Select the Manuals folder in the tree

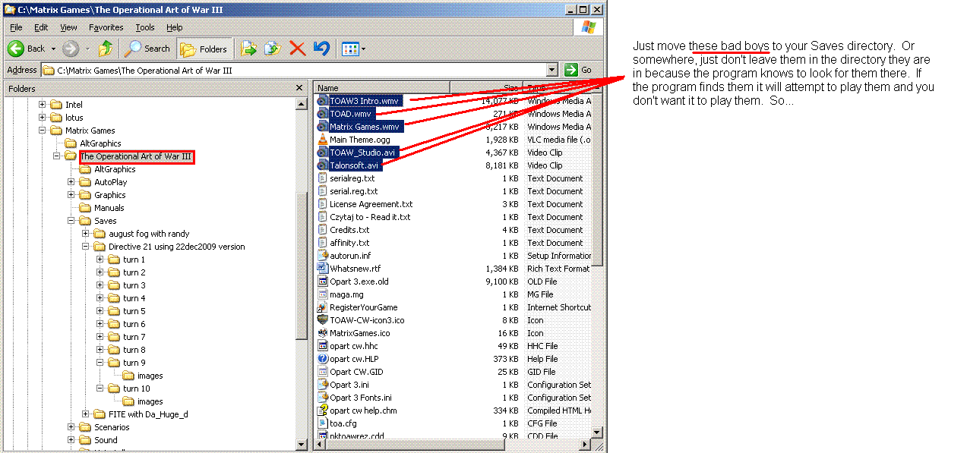pos(109,208)
